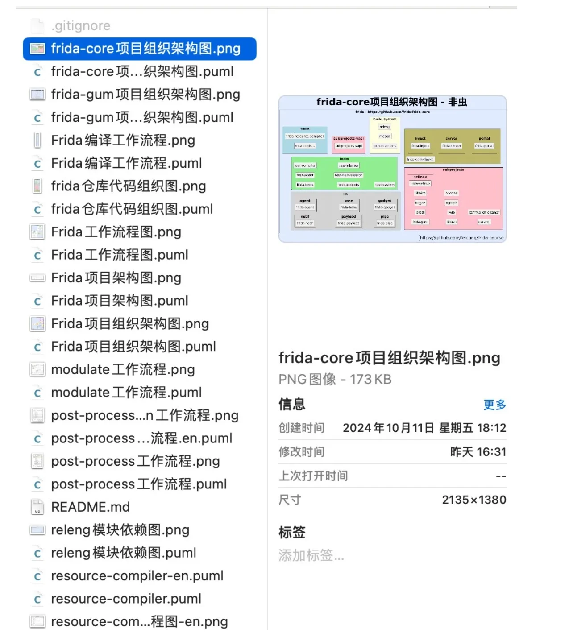Select resource-compiler-en.puml file
This screenshot has height=641, width=569.
pyautogui.click(x=137, y=576)
